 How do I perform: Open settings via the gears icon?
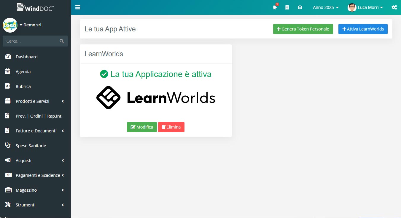(x=394, y=7)
